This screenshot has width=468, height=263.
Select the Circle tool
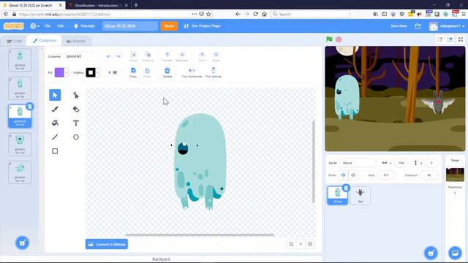coord(76,137)
